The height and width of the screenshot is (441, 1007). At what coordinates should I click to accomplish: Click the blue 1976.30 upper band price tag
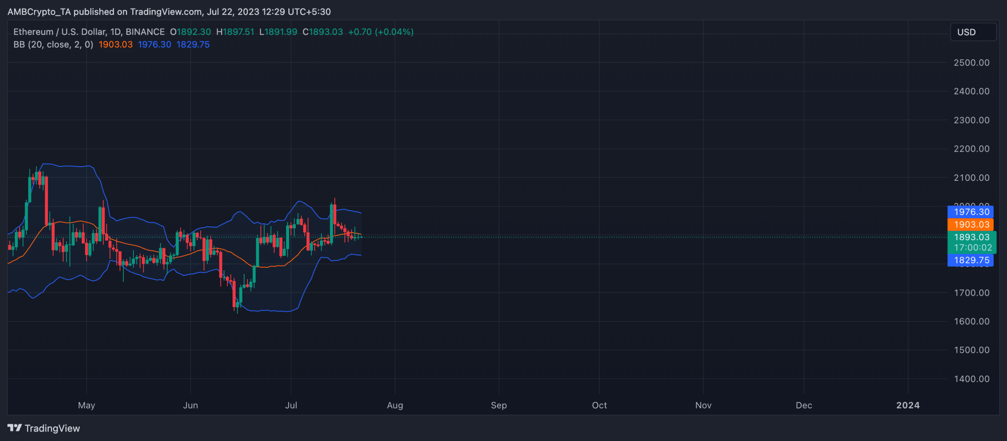coord(971,212)
